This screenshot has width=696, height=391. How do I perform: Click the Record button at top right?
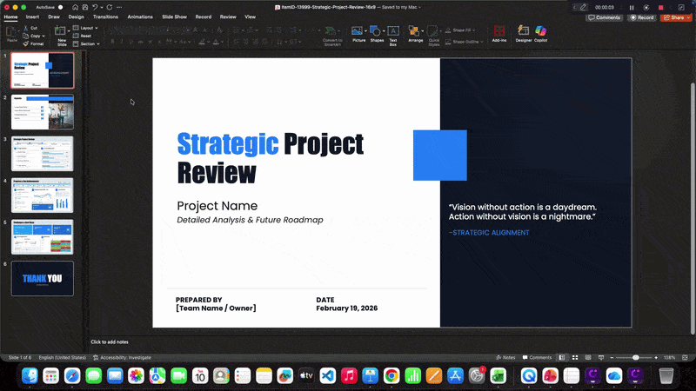coord(642,17)
